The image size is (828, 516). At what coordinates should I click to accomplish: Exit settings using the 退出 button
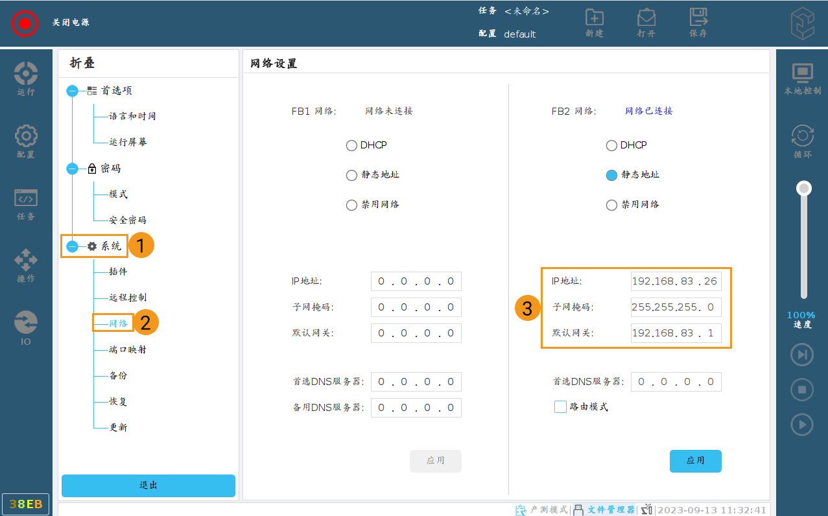(x=148, y=486)
